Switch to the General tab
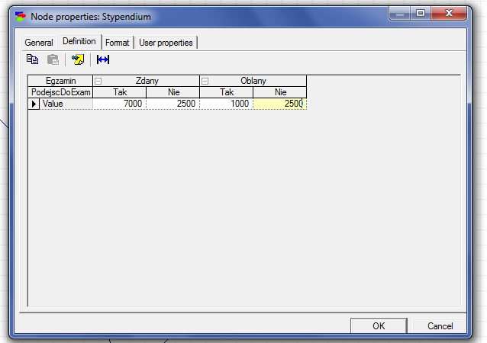 pos(39,43)
